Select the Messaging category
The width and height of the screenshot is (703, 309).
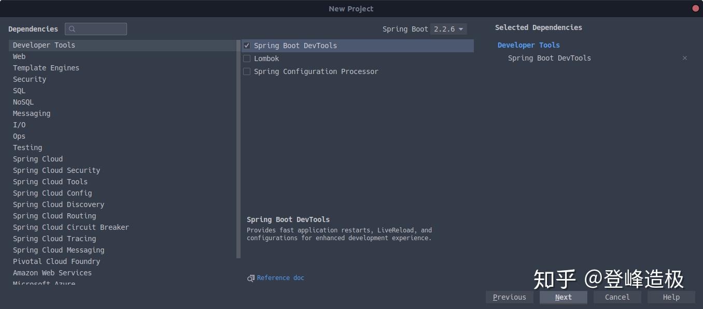31,113
